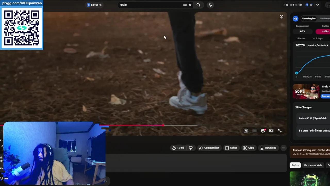The height and width of the screenshot is (186, 330).
Task: Open the player settings gear
Action: [x=263, y=131]
